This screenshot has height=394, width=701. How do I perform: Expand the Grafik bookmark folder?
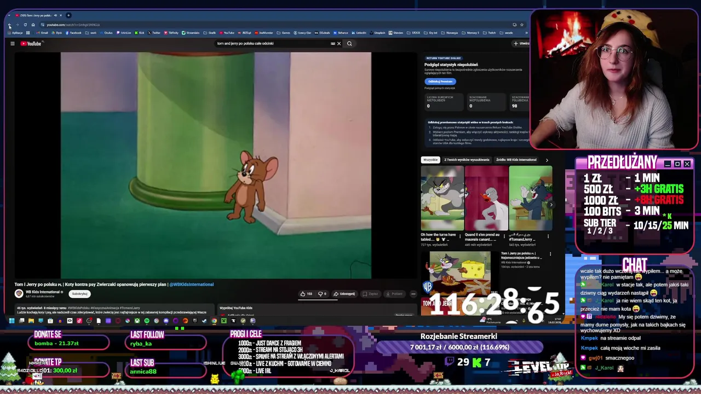click(x=210, y=33)
